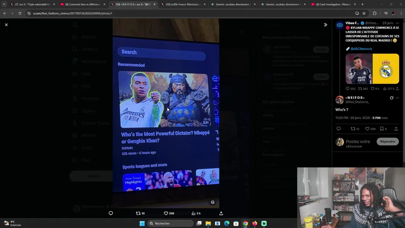Close the photo viewer with the X icon
Image resolution: width=405 pixels, height=228 pixels.
6,25
